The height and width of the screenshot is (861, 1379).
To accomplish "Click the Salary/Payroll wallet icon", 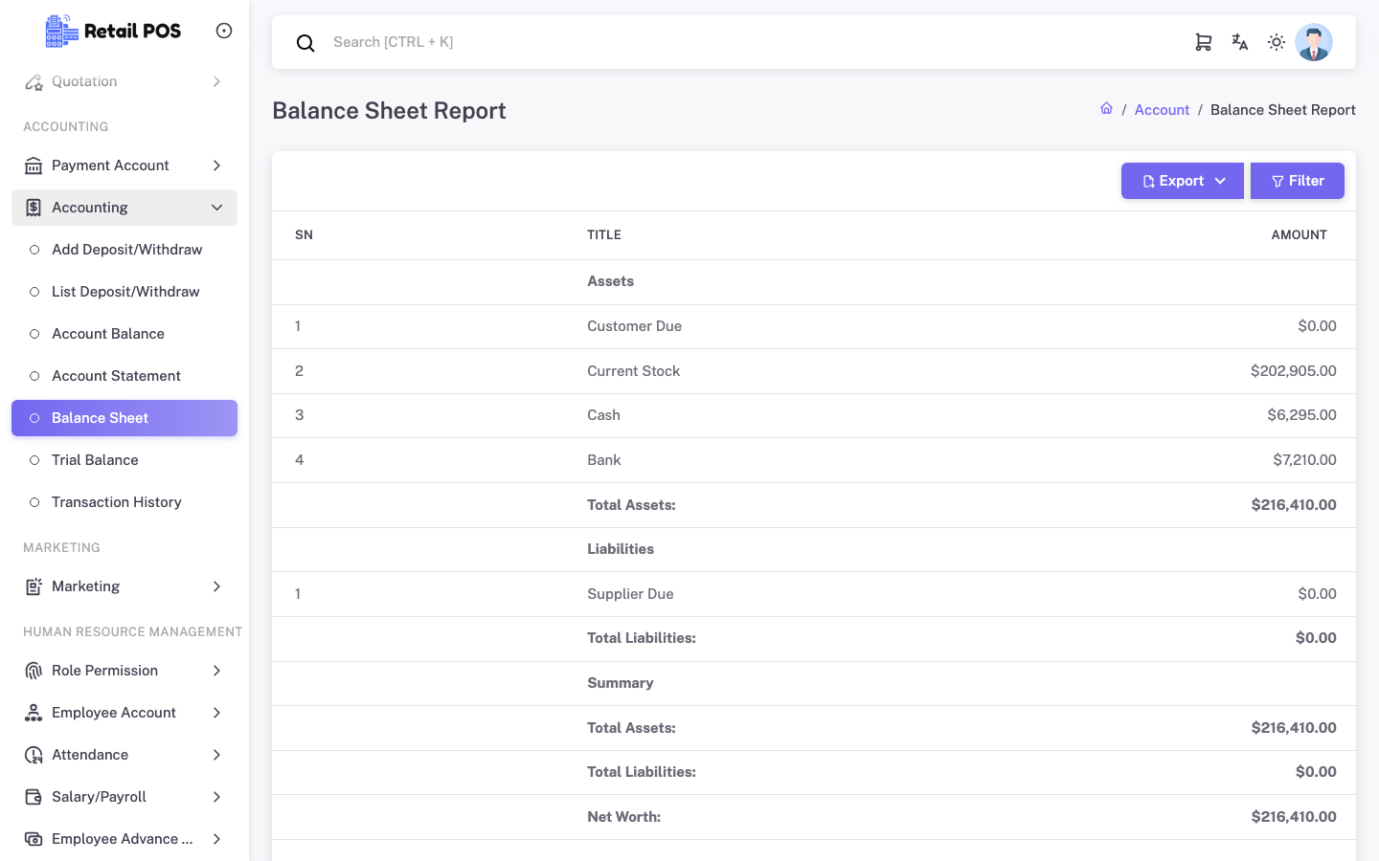I will [34, 797].
